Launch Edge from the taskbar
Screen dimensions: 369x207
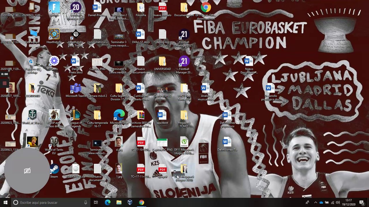click(108, 202)
